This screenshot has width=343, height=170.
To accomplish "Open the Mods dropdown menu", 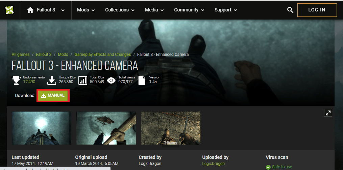I will 86,10.
